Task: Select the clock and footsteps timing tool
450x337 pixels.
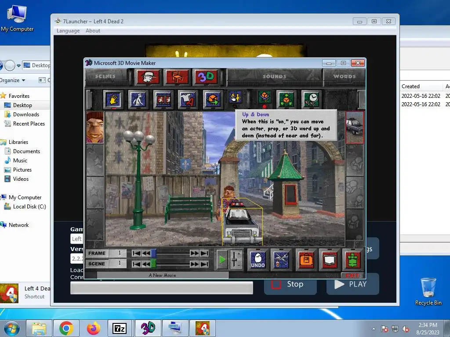Action: 311,99
